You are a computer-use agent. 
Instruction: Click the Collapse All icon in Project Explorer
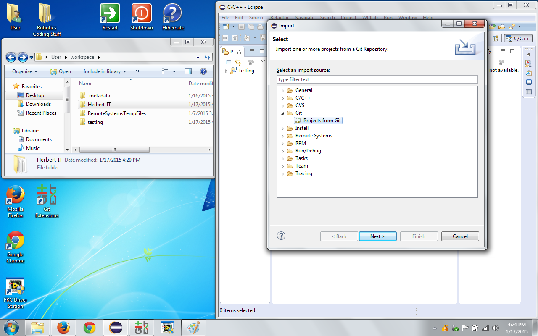pyautogui.click(x=229, y=62)
